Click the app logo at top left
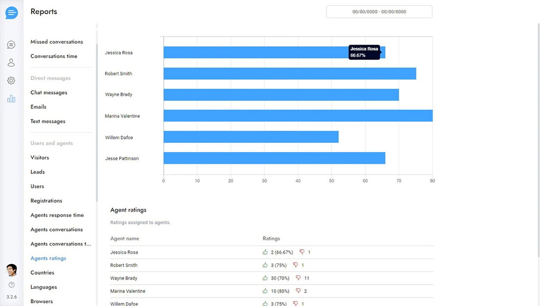This screenshot has height=306, width=544. [x=11, y=12]
